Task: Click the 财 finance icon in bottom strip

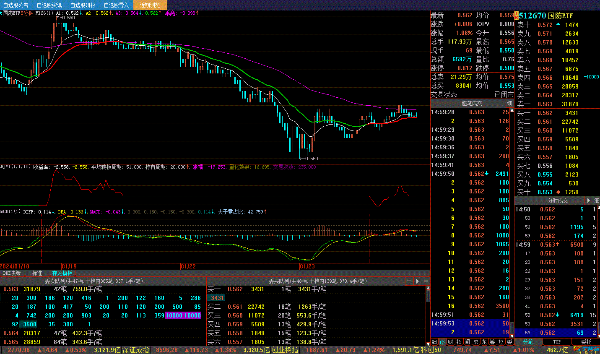Action: pyautogui.click(x=450, y=342)
